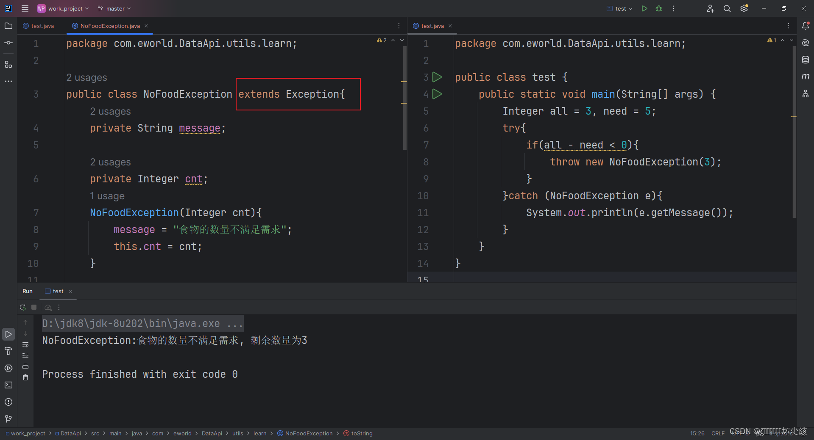Viewport: 814px width, 440px height.
Task: Switch to left test.java tab
Action: click(39, 26)
